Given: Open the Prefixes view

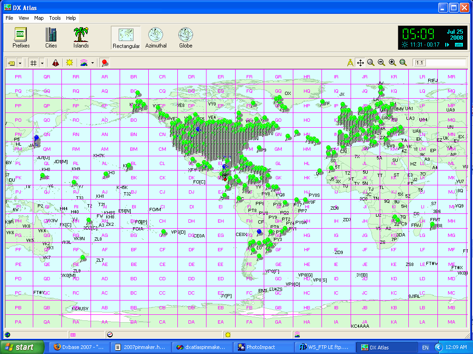Looking at the screenshot, I should 21,37.
